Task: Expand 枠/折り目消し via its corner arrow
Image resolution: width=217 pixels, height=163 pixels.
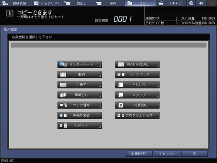Action: [x=157, y=66]
